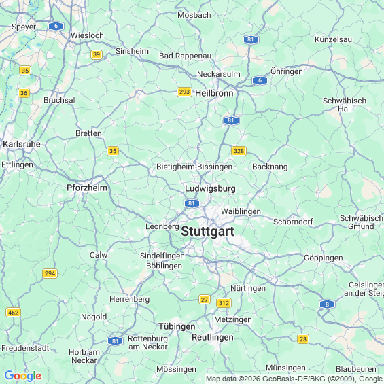Click the A81 shield near Rottenburg am Neckar
Image resolution: width=384 pixels, height=384 pixels.
(x=115, y=341)
